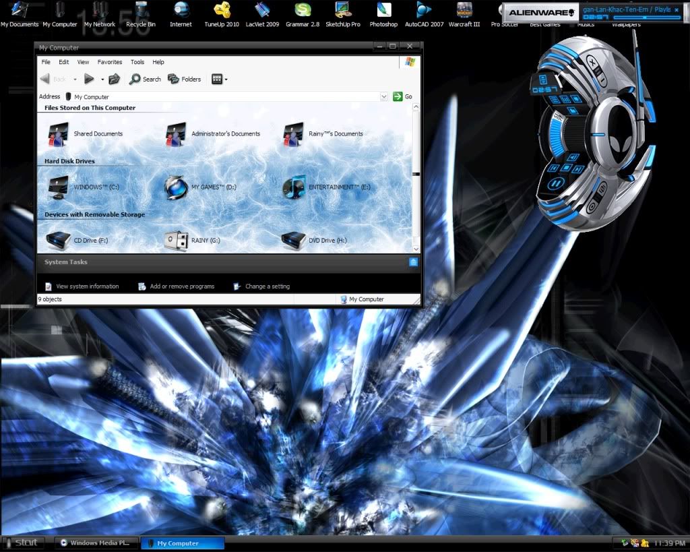Select the Rainy's Documents folder
Screen dimensions: 690x552
[x=323, y=134]
